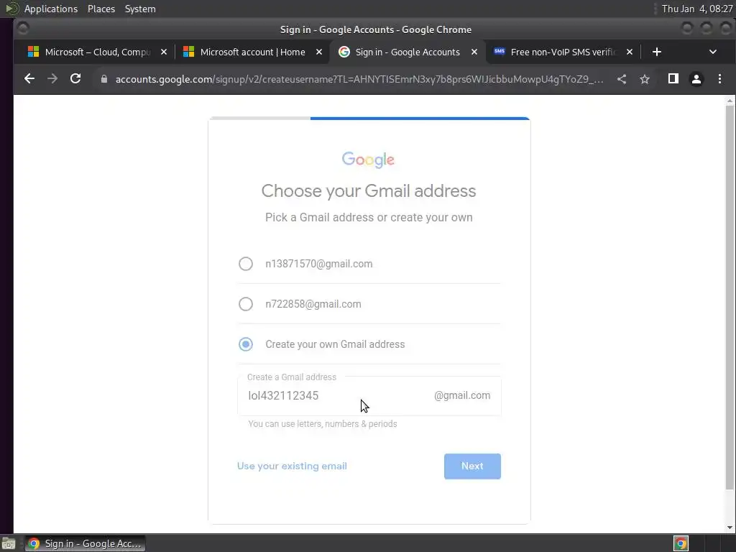The width and height of the screenshot is (736, 552).
Task: Select n13871570@gmail.com radio option
Action: tap(246, 264)
